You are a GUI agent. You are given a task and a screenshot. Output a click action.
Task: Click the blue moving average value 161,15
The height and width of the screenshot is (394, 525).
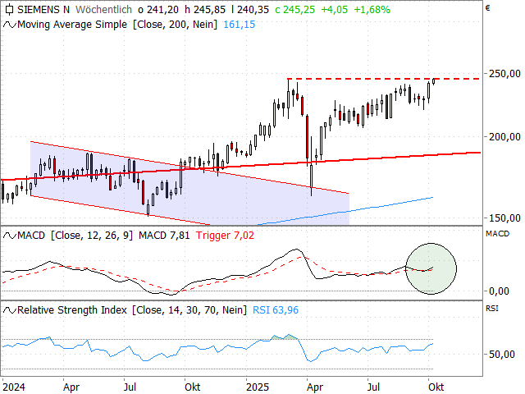(240, 25)
